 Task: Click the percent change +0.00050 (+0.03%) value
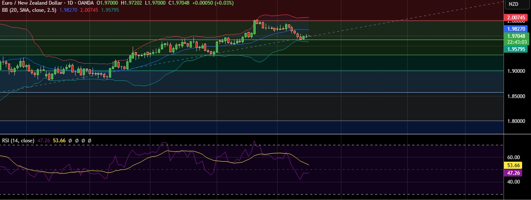coord(201,3)
